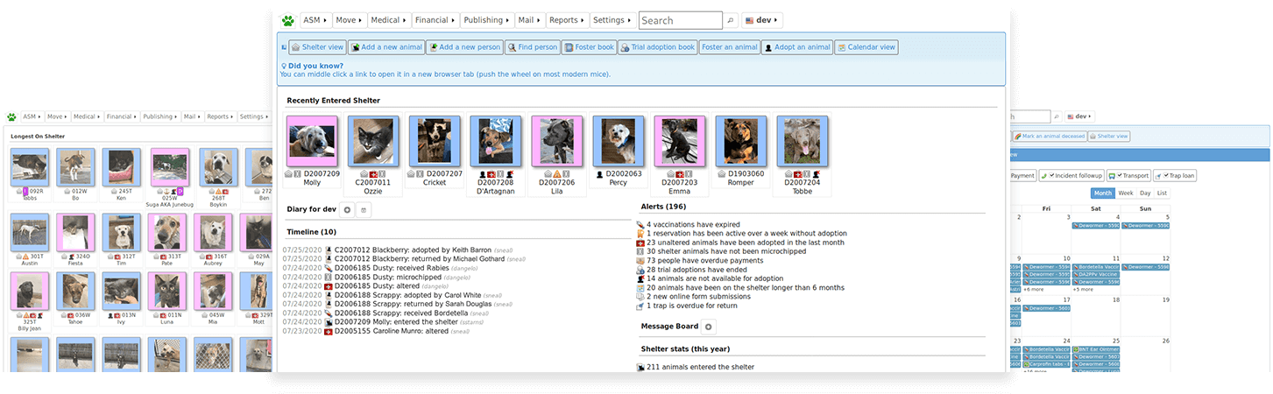Click the paw logo in the left background window
1273x394 pixels.
tap(11, 116)
